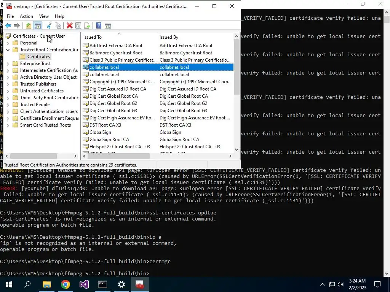This screenshot has height=292, width=390.
Task: Select AddTrust External CA Root certificate
Action: point(158,46)
